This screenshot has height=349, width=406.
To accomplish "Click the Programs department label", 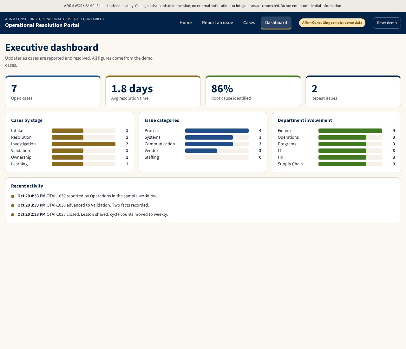I will click(287, 144).
